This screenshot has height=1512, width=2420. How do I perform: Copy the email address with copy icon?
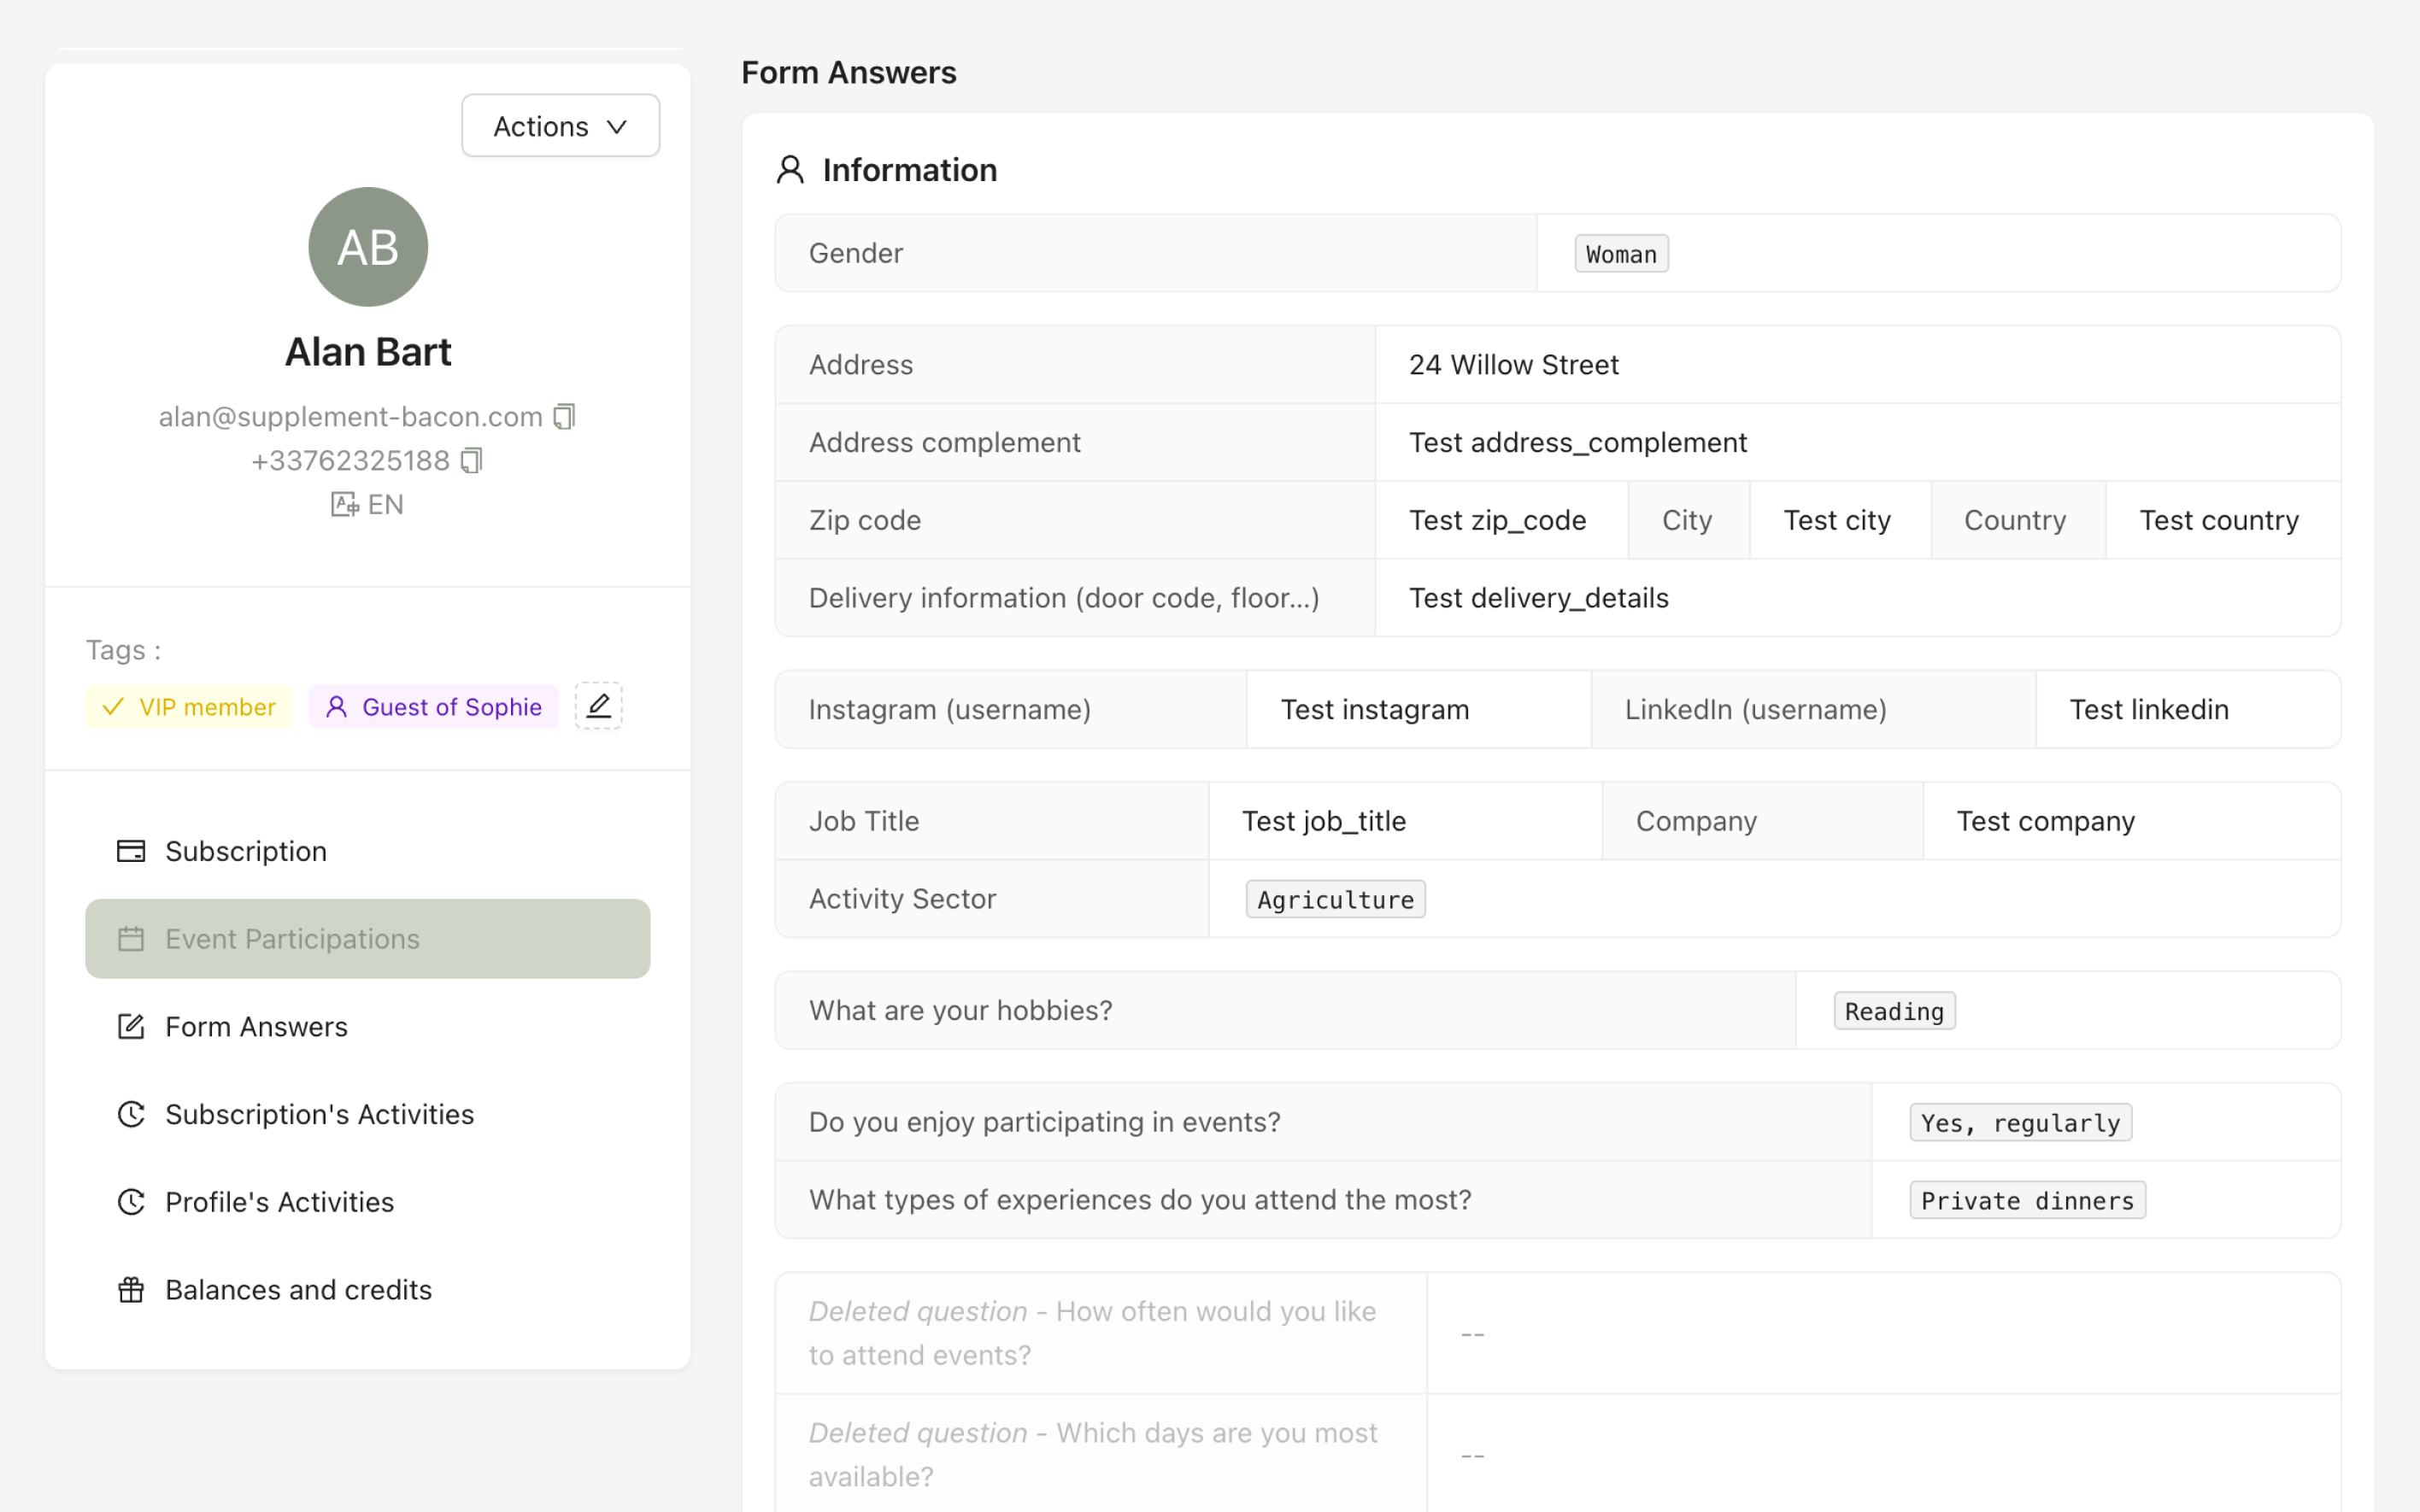(x=565, y=416)
